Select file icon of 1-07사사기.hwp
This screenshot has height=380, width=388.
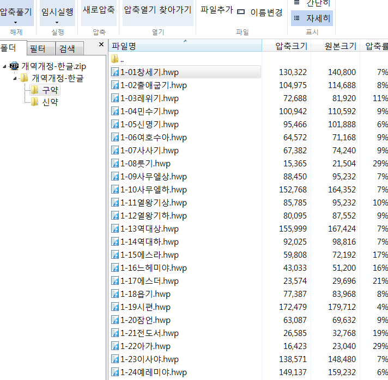point(115,151)
